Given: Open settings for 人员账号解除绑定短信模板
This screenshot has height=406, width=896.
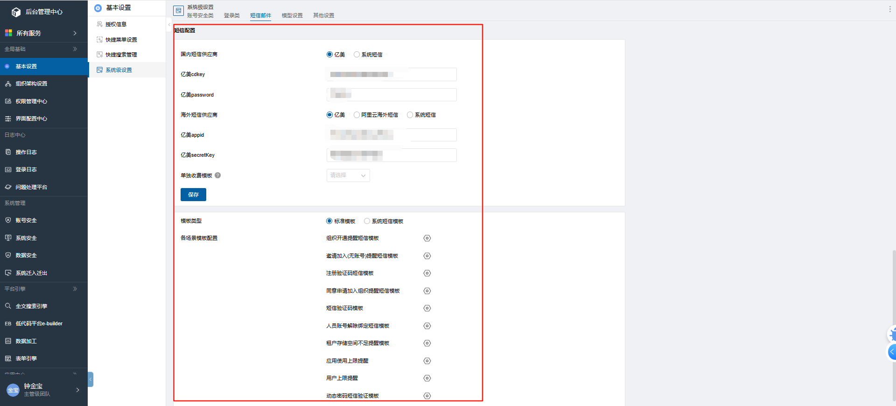Looking at the screenshot, I should (427, 326).
